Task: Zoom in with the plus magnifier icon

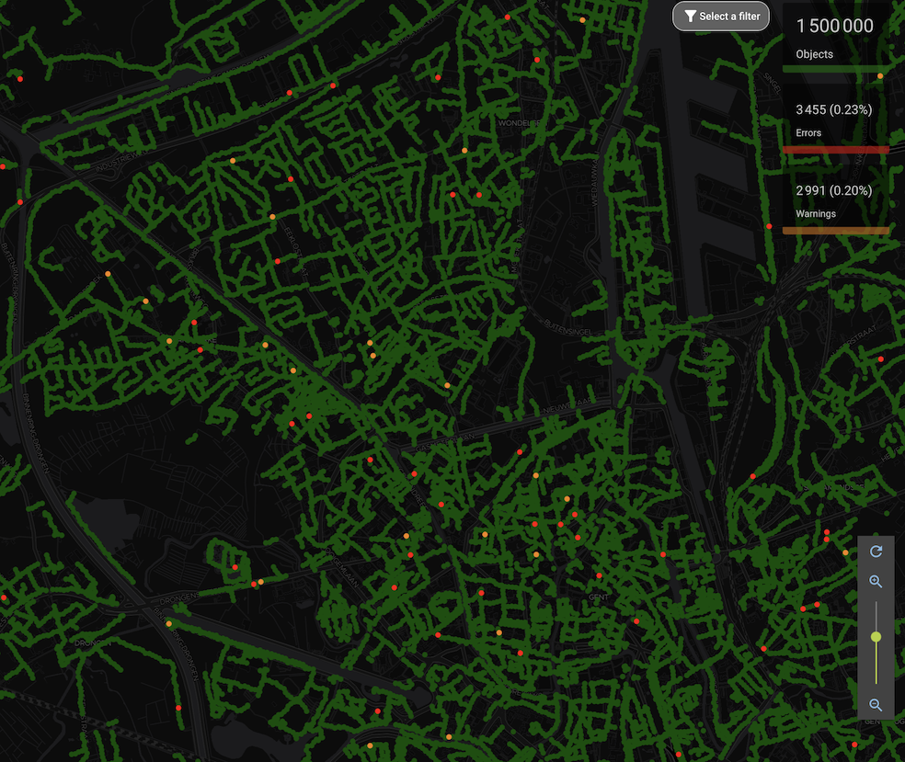Action: tap(876, 582)
